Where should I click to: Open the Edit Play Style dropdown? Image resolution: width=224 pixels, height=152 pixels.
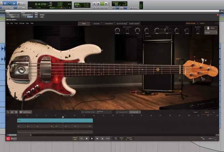(135, 112)
